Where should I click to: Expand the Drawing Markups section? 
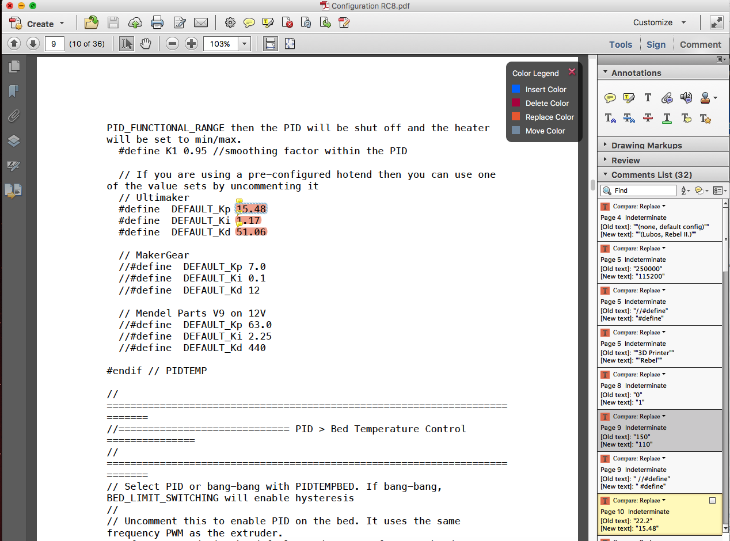(x=646, y=146)
